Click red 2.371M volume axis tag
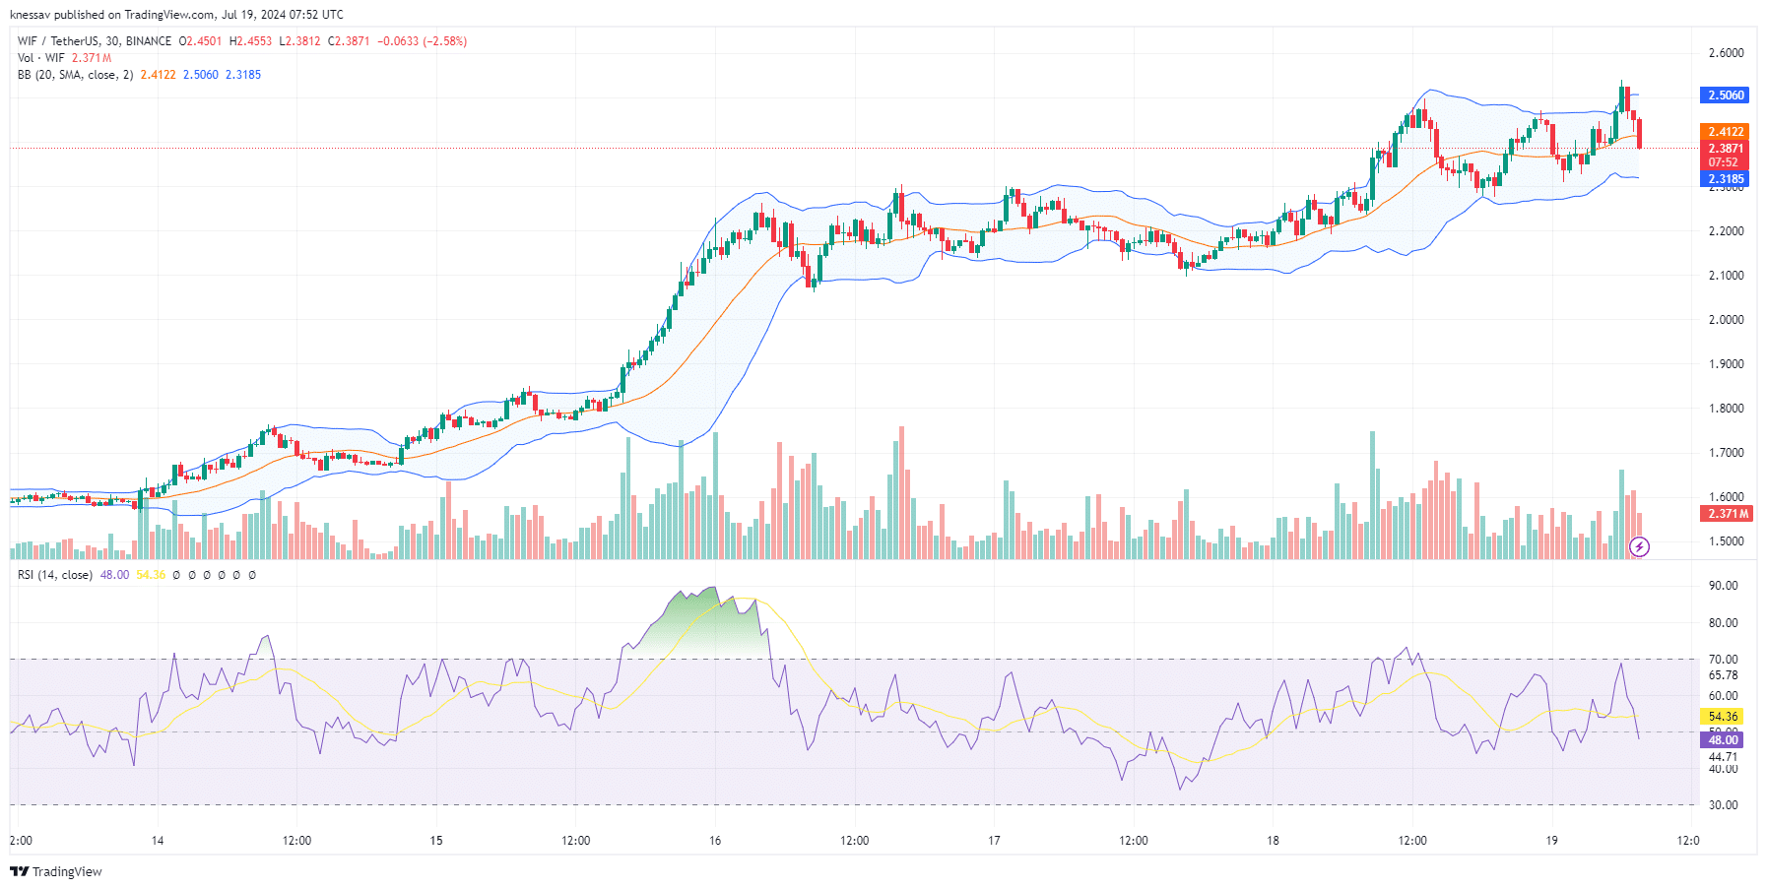 1727,514
